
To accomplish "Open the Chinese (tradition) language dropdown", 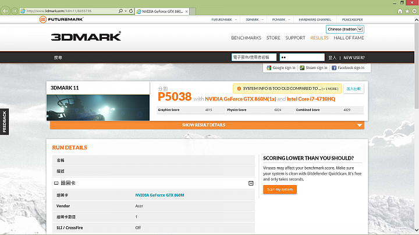I will click(x=345, y=30).
